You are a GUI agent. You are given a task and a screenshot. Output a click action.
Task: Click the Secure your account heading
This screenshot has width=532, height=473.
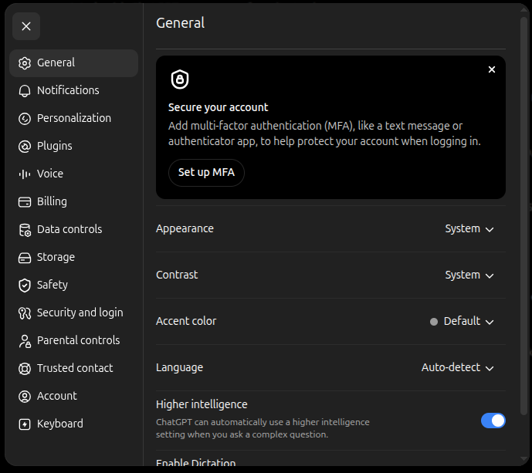click(x=219, y=107)
